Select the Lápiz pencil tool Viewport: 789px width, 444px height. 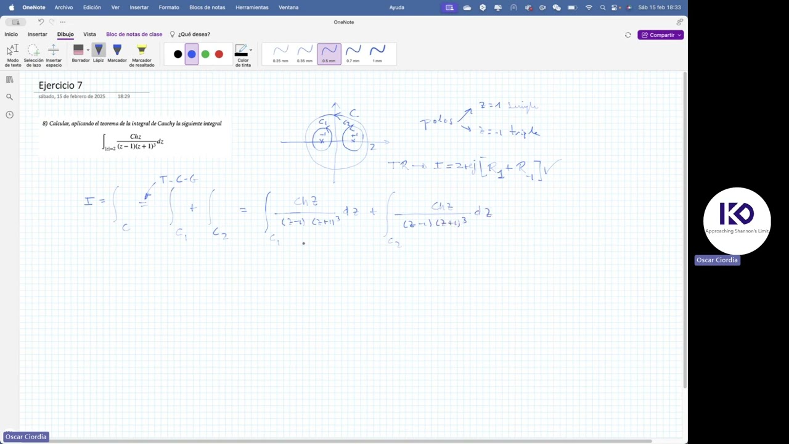pos(98,53)
